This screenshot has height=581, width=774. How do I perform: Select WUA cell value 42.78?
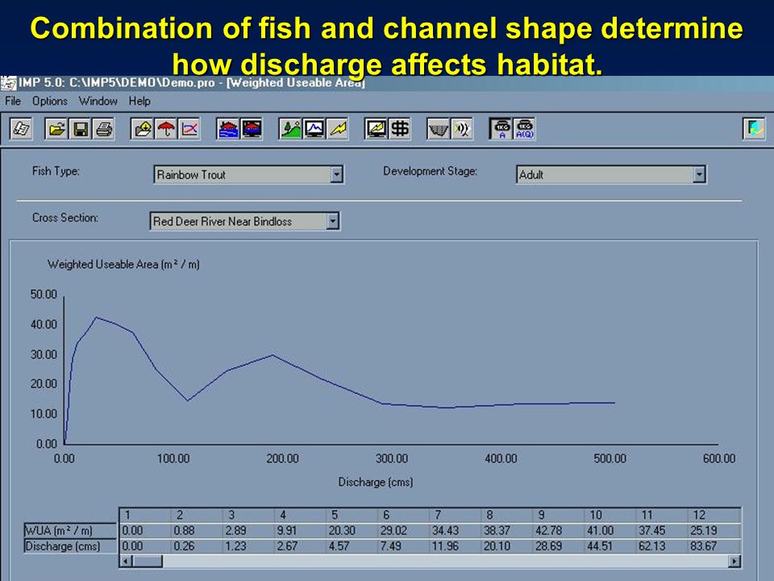[558, 531]
